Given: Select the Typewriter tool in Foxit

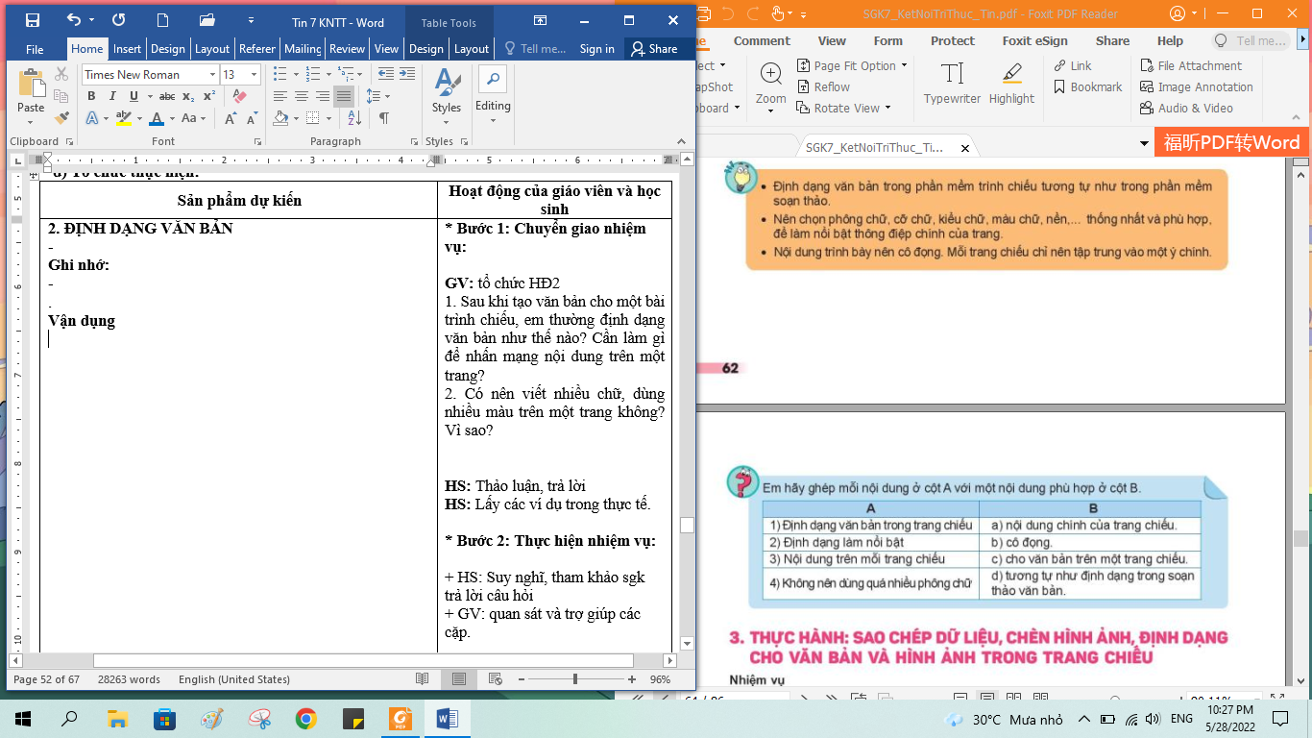Looking at the screenshot, I should pos(952,84).
